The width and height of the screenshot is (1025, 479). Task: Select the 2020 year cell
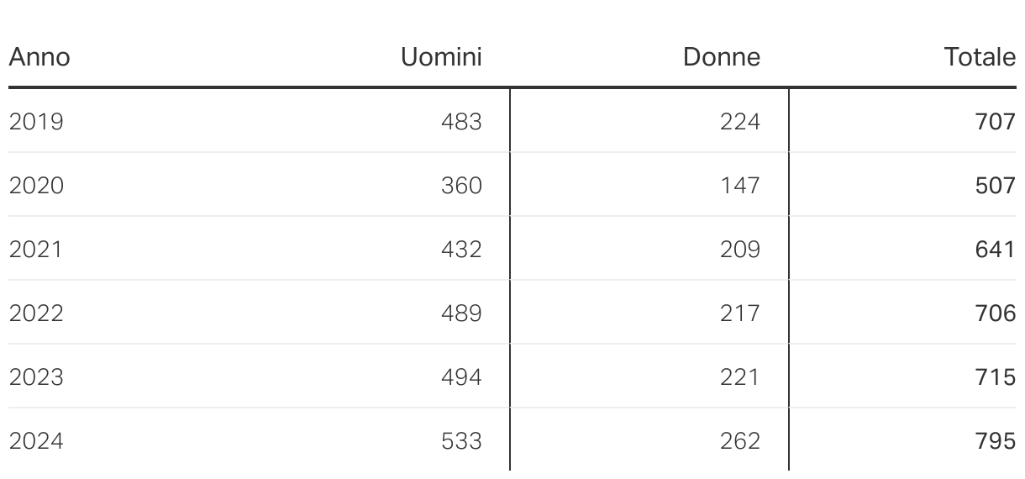pyautogui.click(x=36, y=186)
